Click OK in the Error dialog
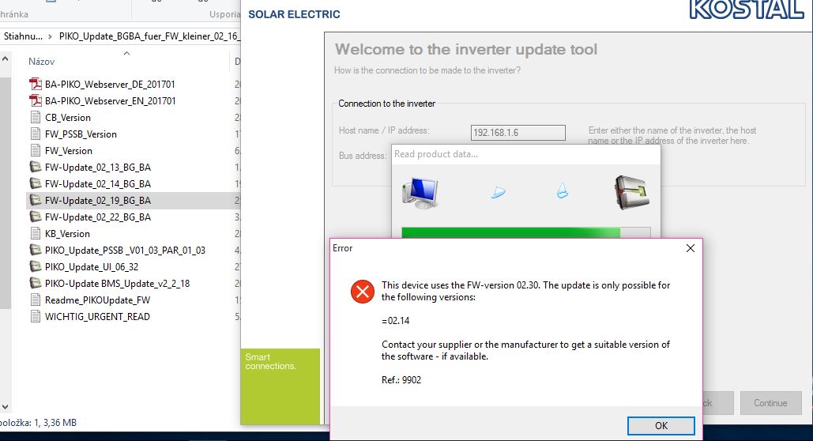 [x=661, y=425]
